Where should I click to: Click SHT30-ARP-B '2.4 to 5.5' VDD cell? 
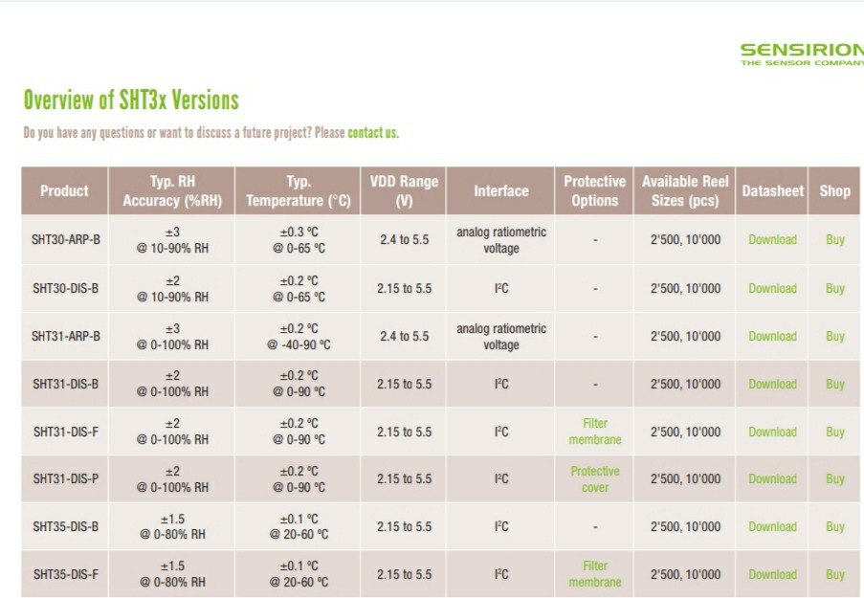[x=404, y=240]
